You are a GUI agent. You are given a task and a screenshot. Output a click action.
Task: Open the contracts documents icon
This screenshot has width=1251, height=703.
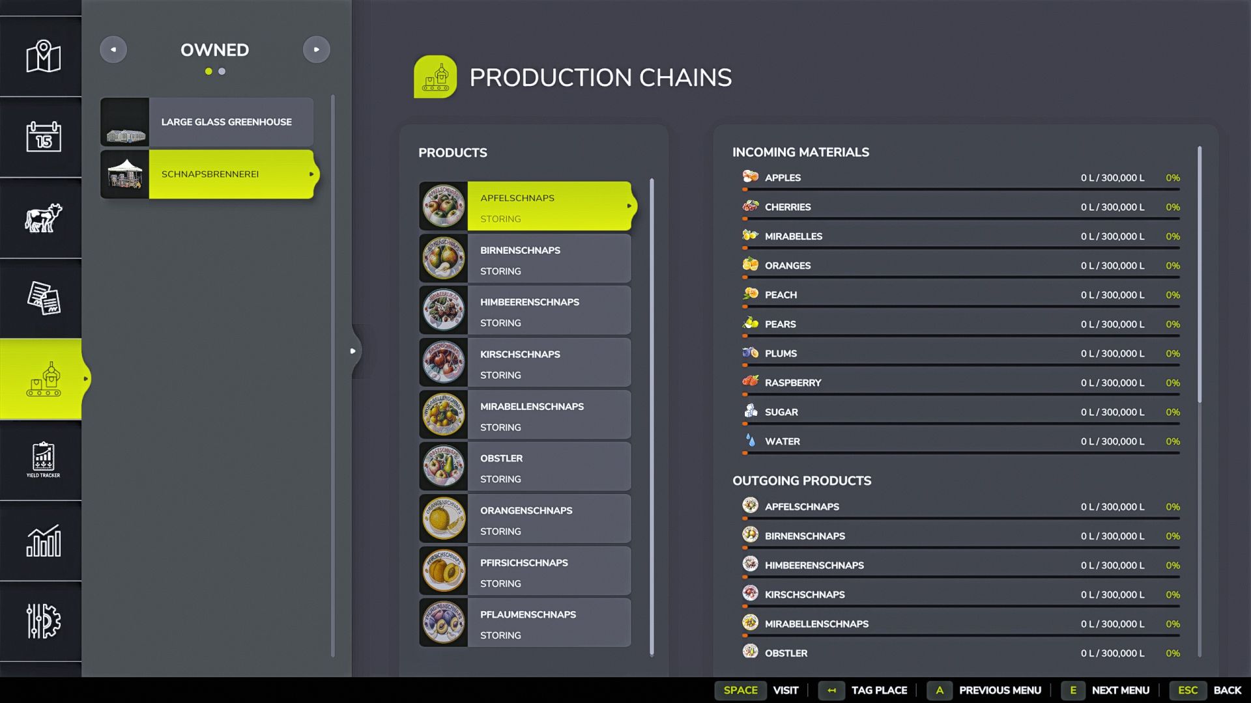coord(43,298)
